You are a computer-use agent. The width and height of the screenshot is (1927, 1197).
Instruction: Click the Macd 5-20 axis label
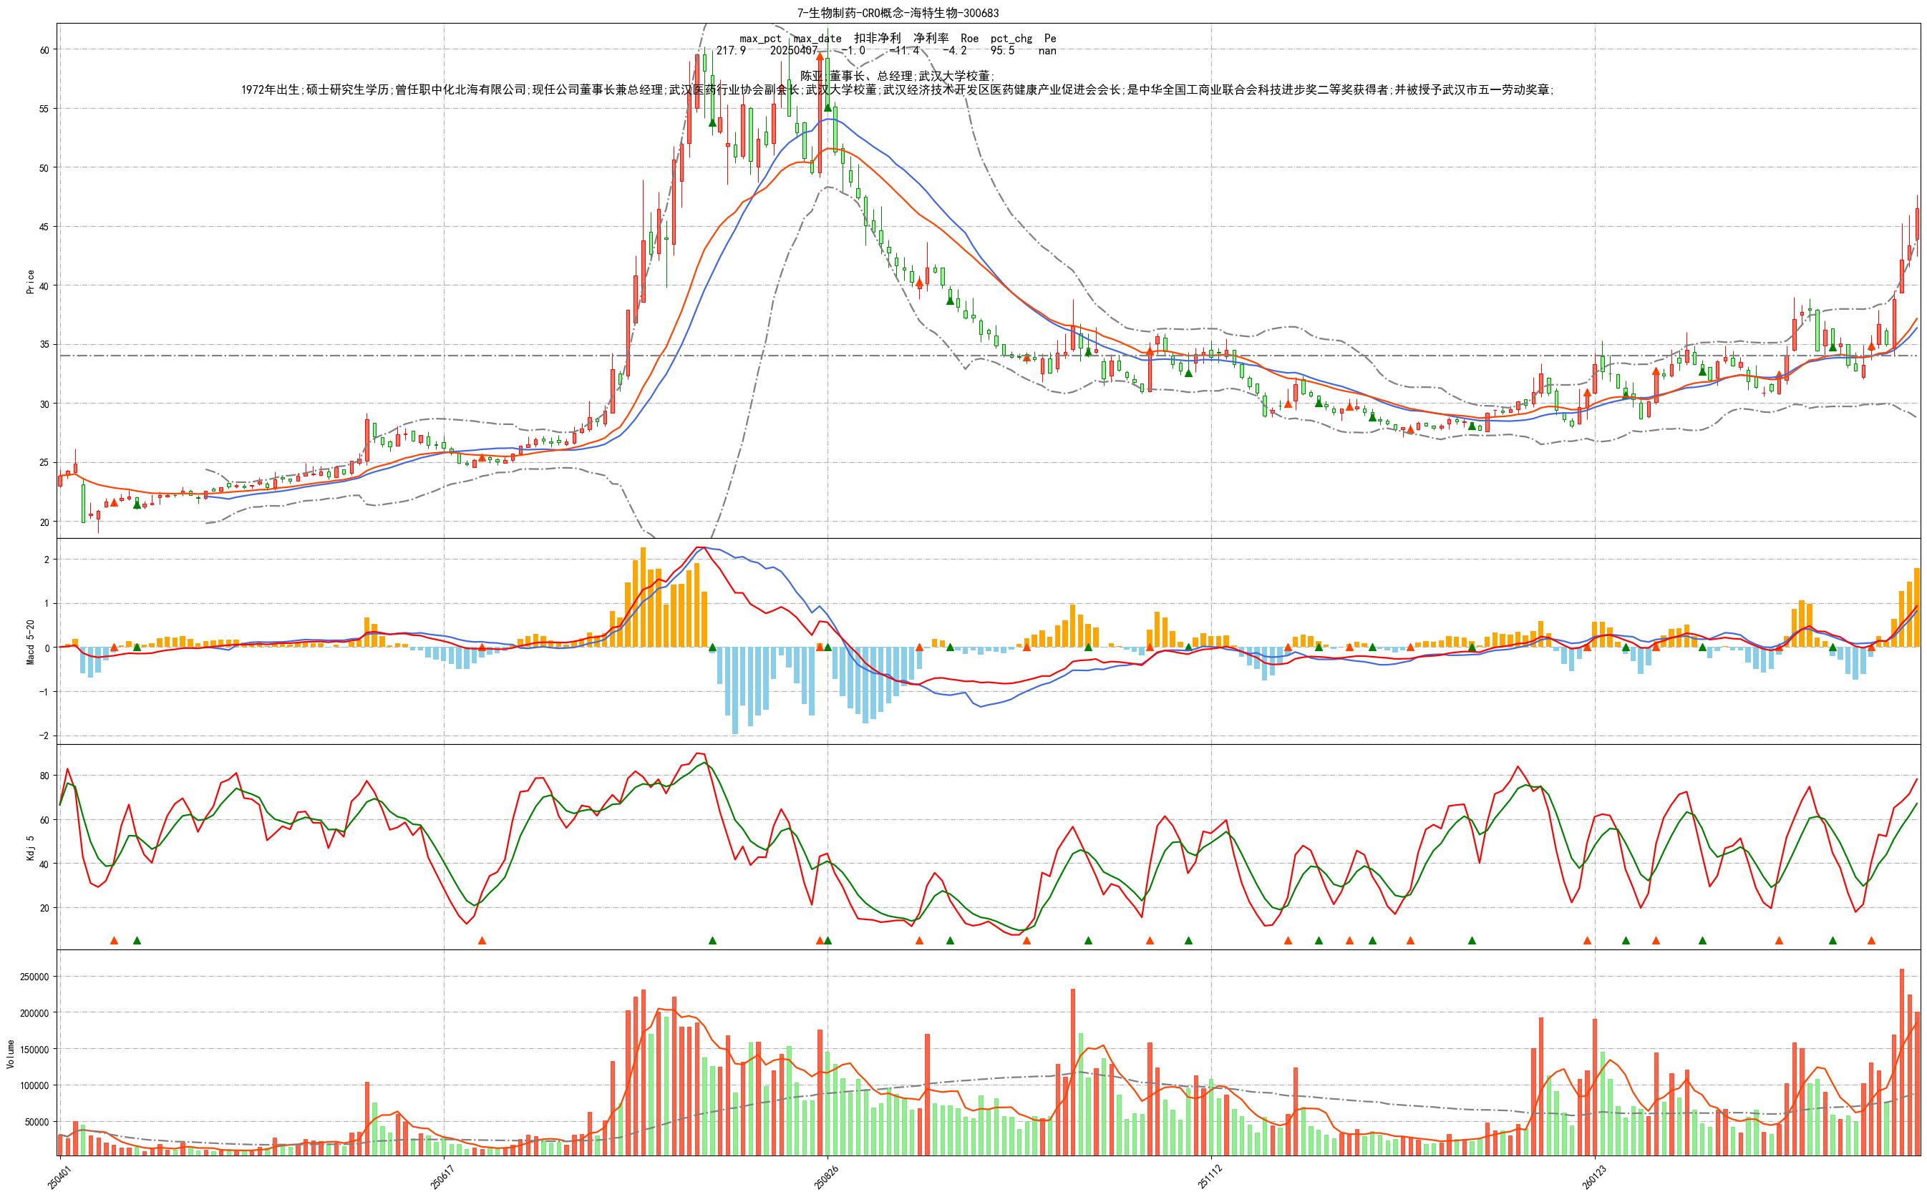[30, 641]
